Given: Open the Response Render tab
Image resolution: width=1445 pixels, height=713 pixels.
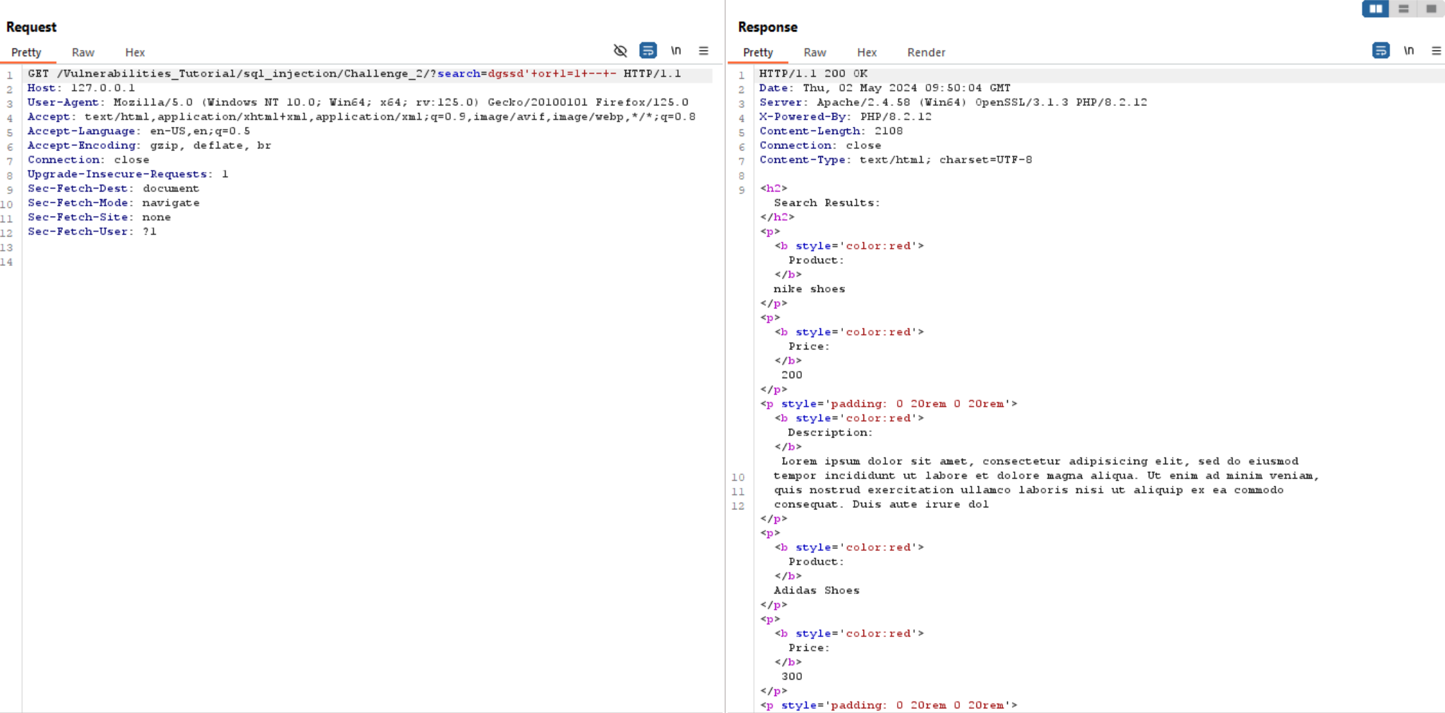Looking at the screenshot, I should point(926,53).
